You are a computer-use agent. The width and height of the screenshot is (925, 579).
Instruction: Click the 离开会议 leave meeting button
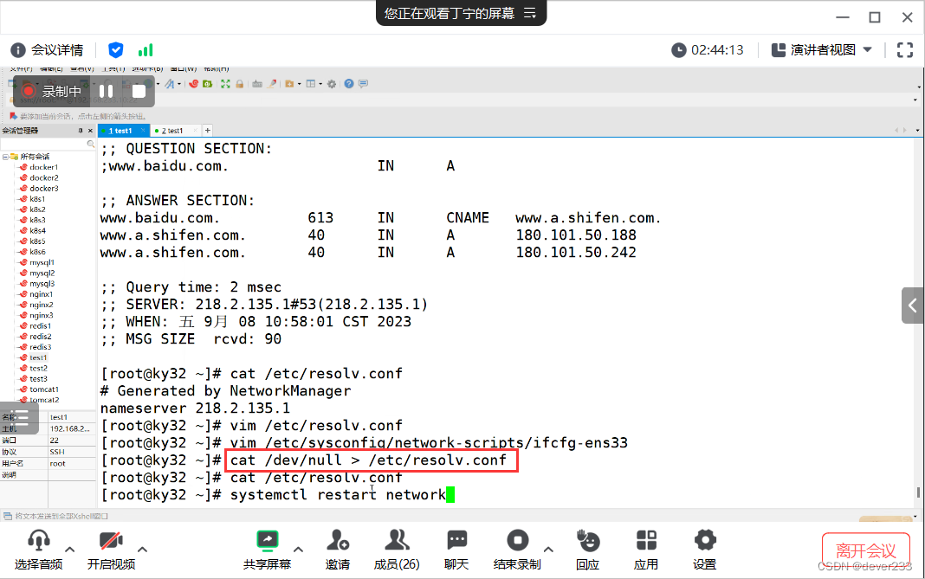(x=865, y=550)
